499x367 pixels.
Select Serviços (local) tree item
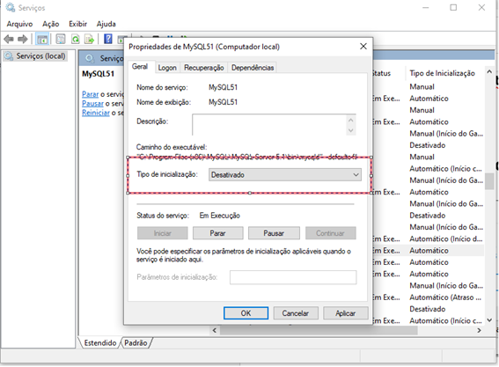click(x=40, y=56)
